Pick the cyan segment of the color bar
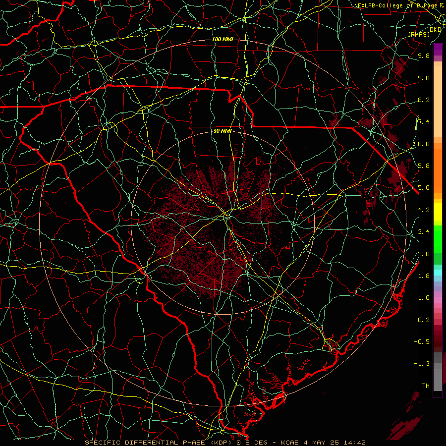 438,272
